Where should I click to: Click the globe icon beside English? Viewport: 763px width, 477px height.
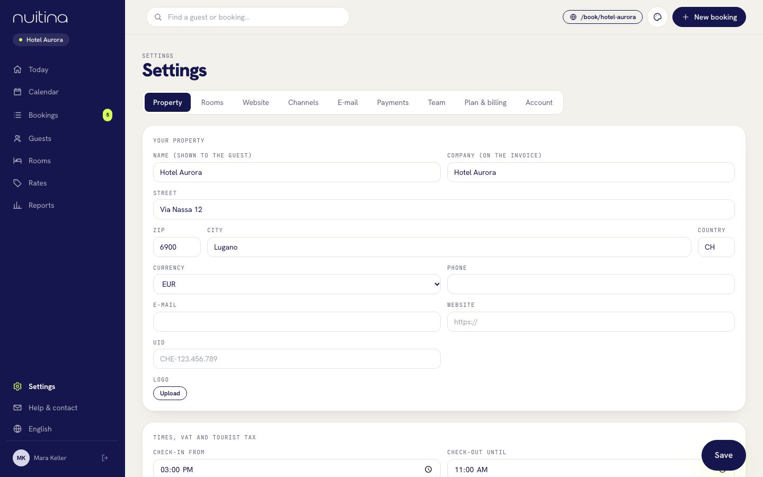[17, 429]
